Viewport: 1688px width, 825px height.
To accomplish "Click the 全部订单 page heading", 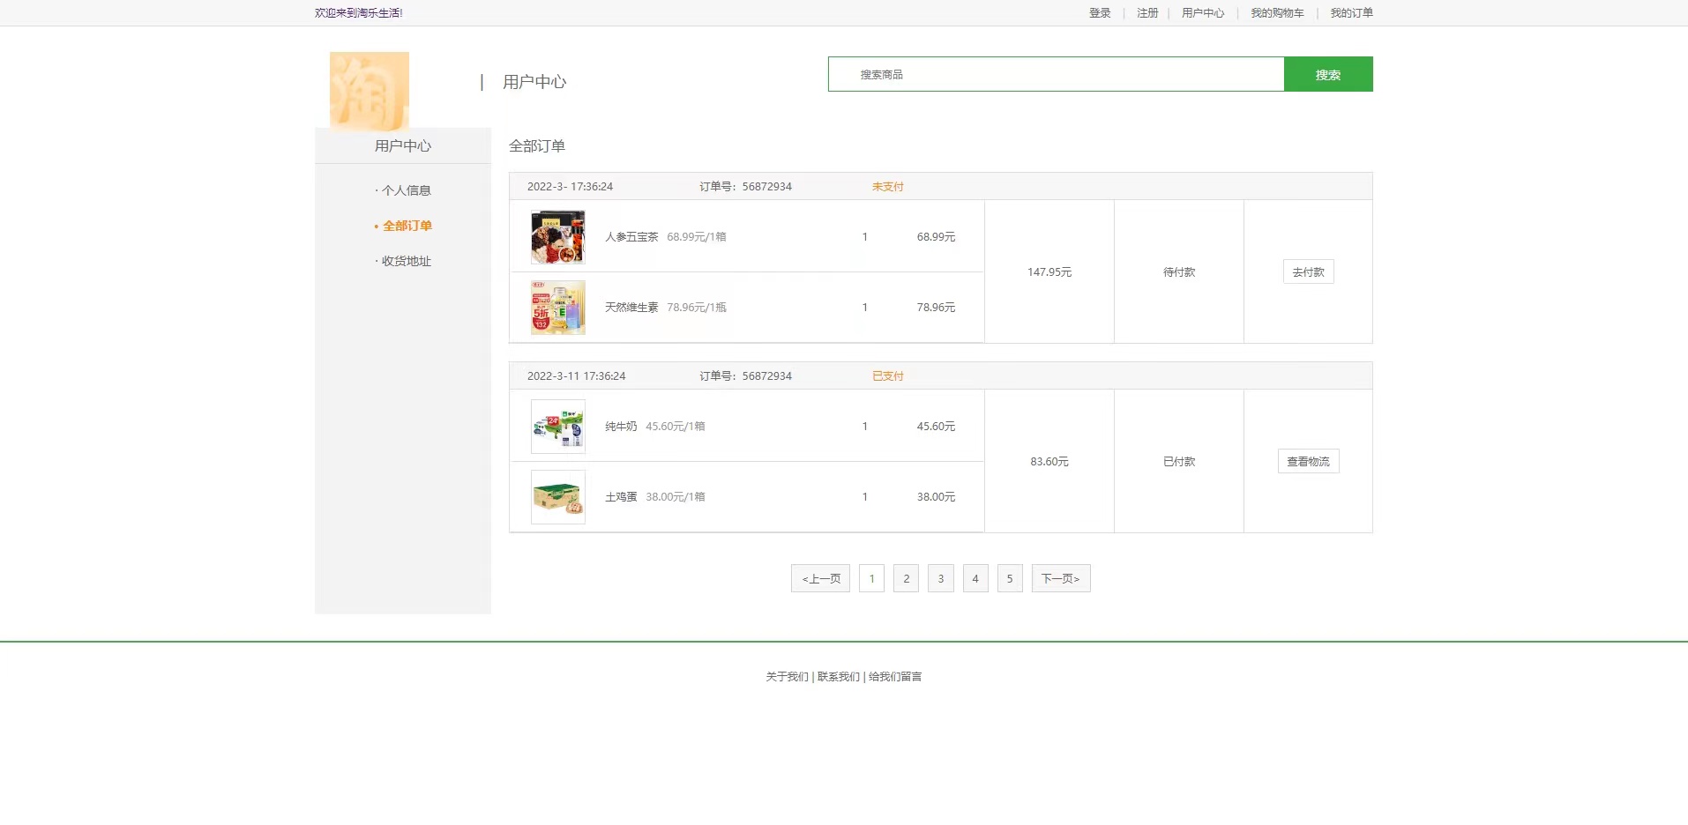I will (537, 146).
